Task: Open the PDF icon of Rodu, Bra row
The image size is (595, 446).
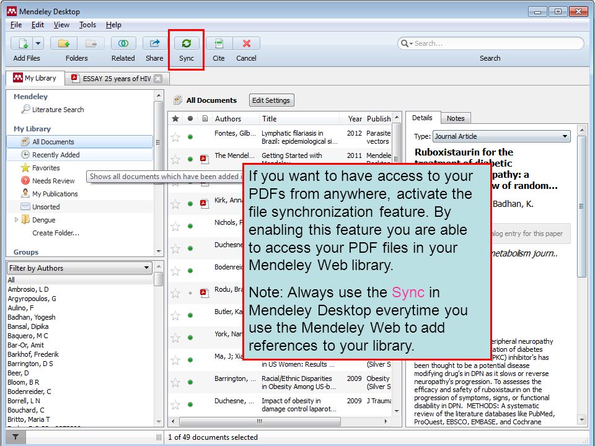Action: click(x=205, y=293)
